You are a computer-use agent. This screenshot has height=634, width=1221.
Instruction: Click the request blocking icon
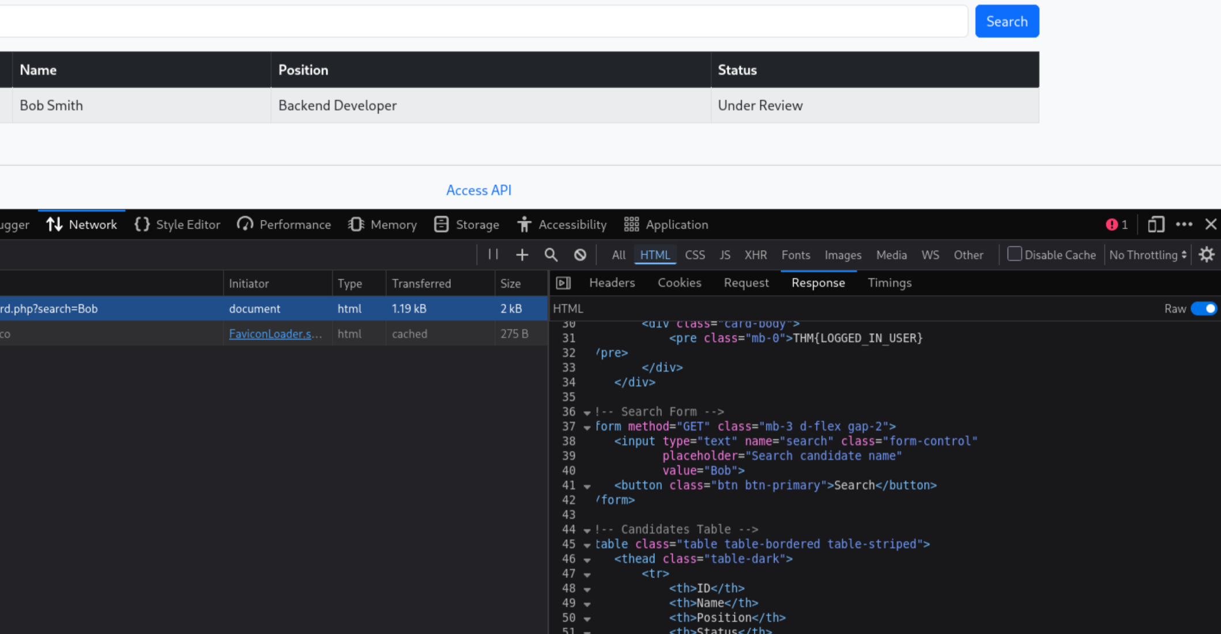click(580, 255)
